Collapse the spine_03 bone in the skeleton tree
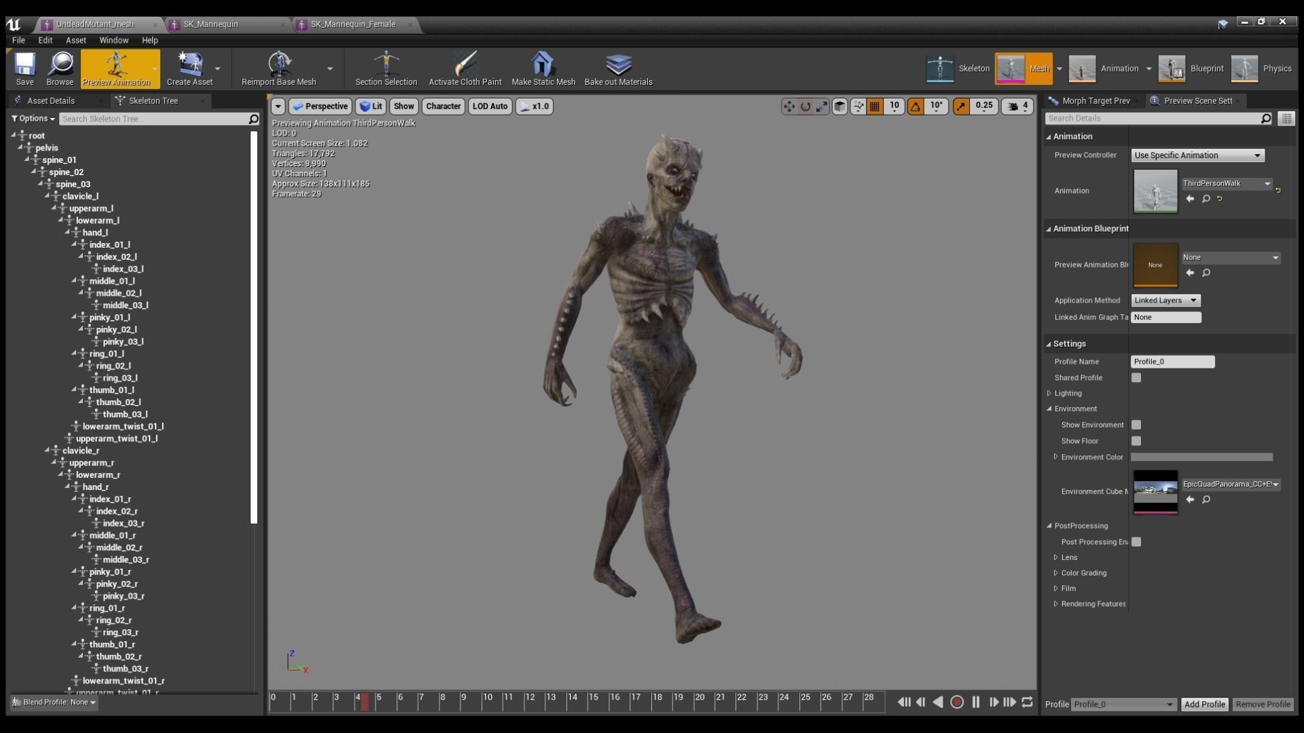 41,184
